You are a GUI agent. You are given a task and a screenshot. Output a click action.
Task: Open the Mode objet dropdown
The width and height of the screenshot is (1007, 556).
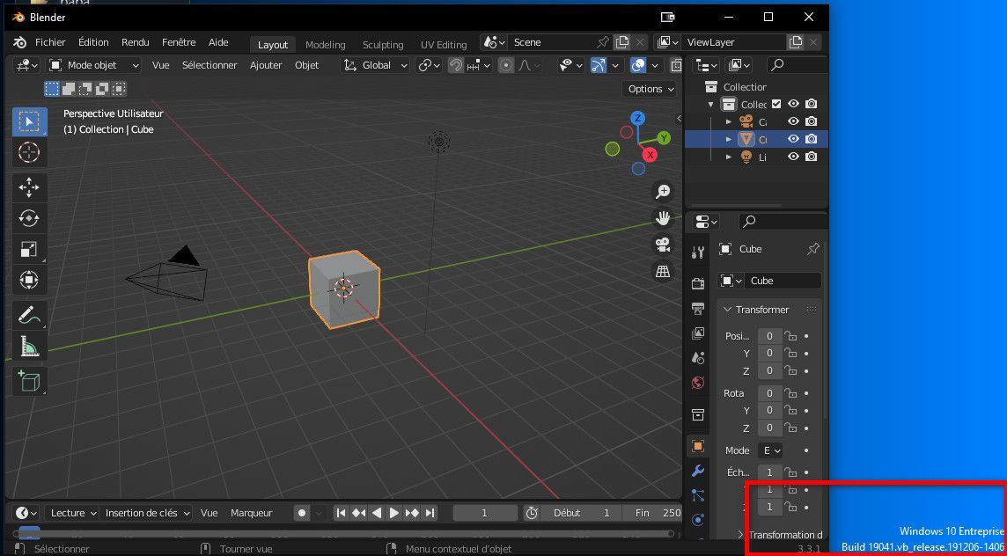94,65
